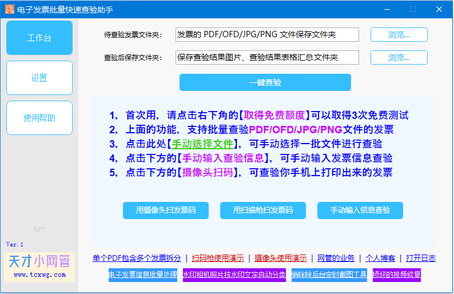Click 用摄像头扫发票码 button

[x=166, y=210]
